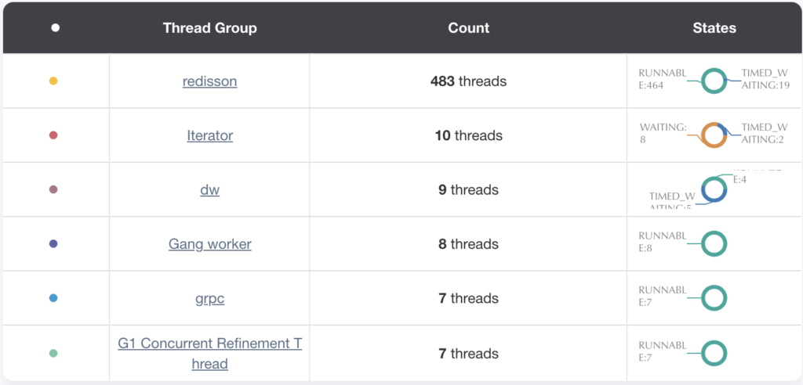Click the white dot in table header
The image size is (803, 385).
(x=55, y=28)
